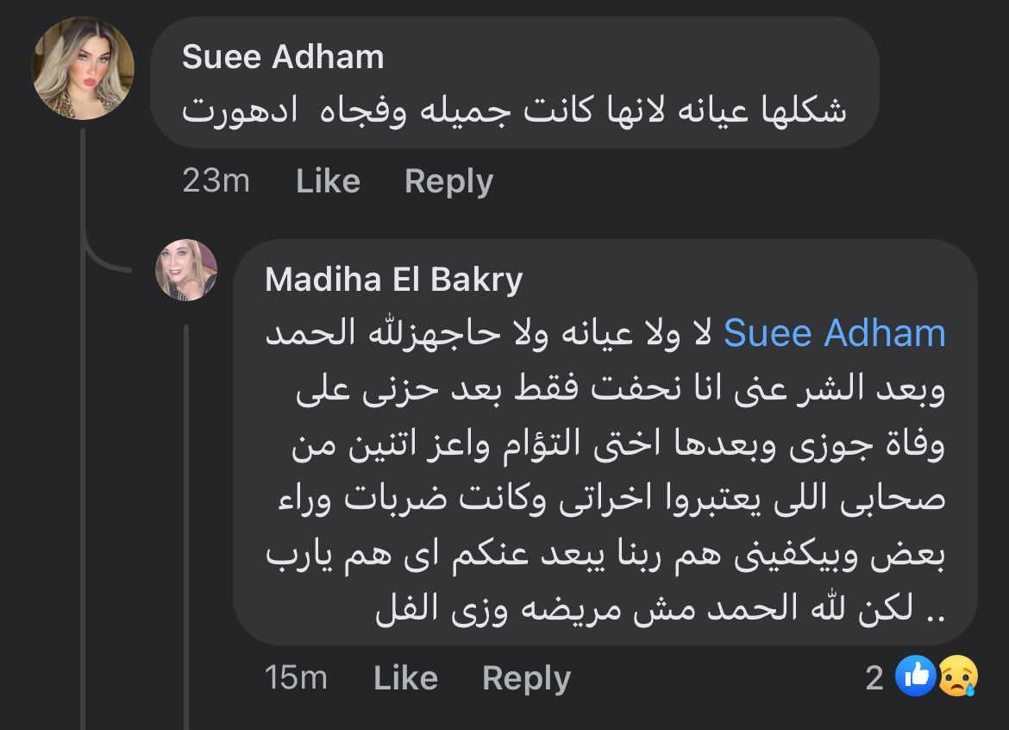Open Suee Adham's profile picture
Screen dimensions: 1009x730
[x=83, y=68]
